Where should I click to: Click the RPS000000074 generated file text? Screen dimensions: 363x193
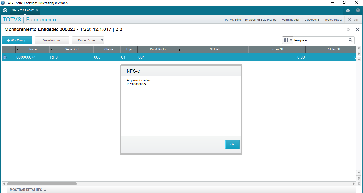[137, 84]
